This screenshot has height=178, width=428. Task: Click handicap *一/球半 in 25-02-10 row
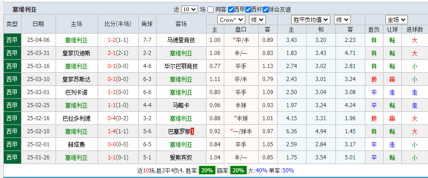tap(241, 132)
